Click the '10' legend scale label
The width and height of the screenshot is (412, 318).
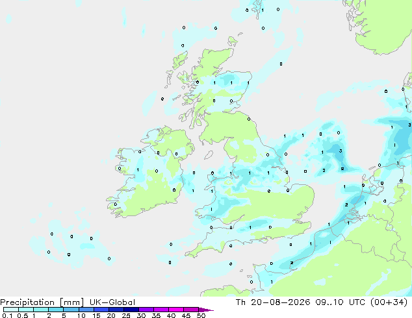(81, 315)
